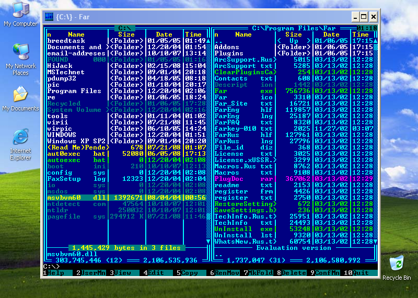
Task: Maximize the Far window
Action: [x=364, y=17]
